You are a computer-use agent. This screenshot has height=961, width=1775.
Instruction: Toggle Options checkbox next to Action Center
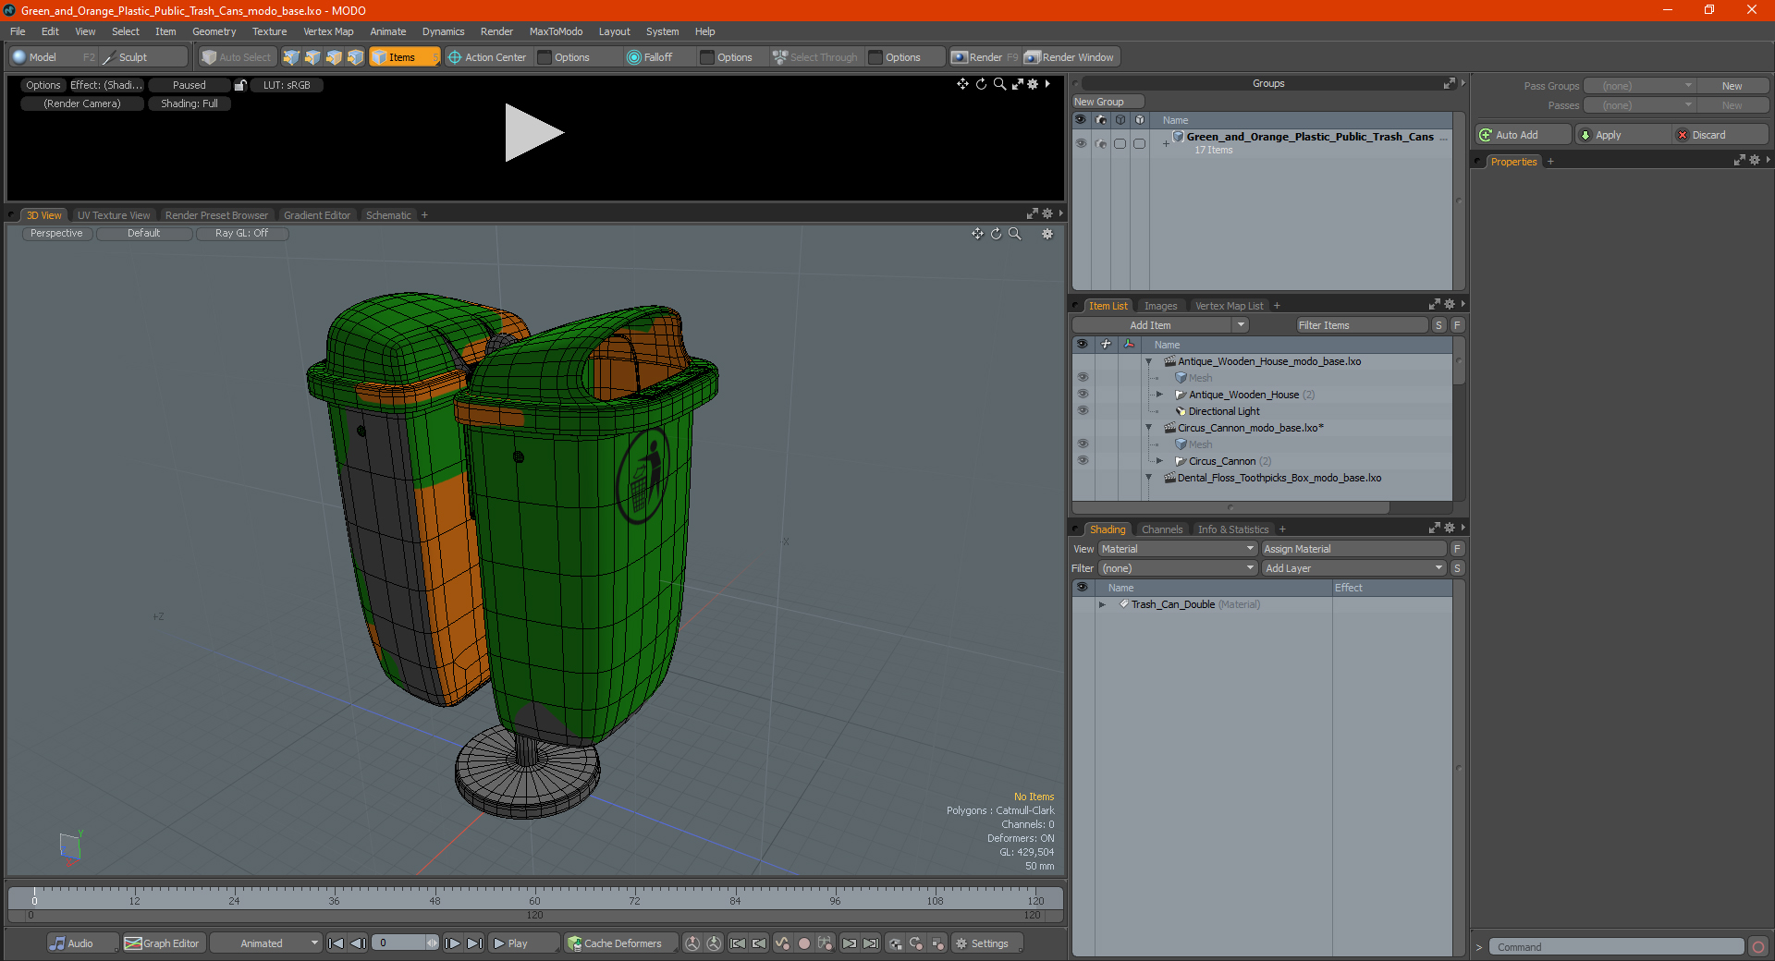tap(545, 57)
